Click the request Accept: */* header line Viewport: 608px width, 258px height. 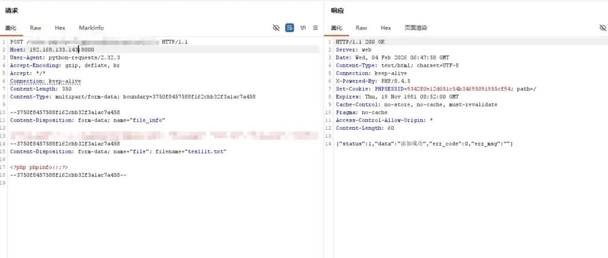point(28,73)
